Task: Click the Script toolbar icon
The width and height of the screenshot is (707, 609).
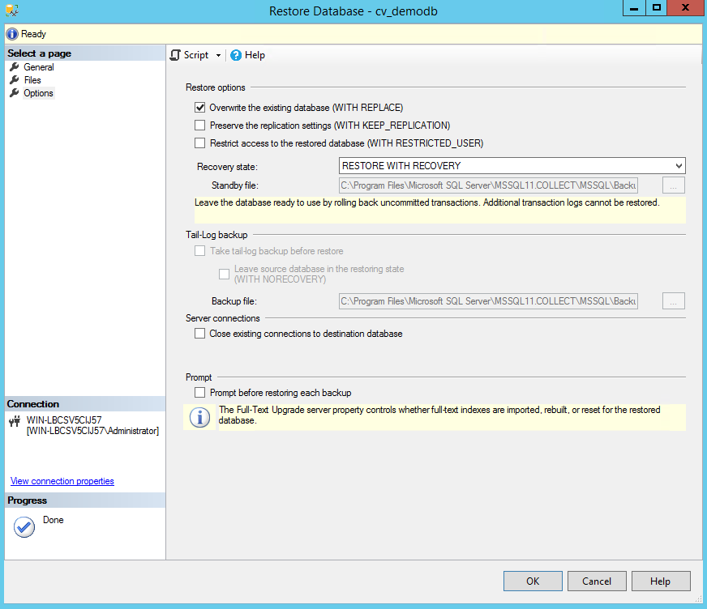Action: point(175,55)
